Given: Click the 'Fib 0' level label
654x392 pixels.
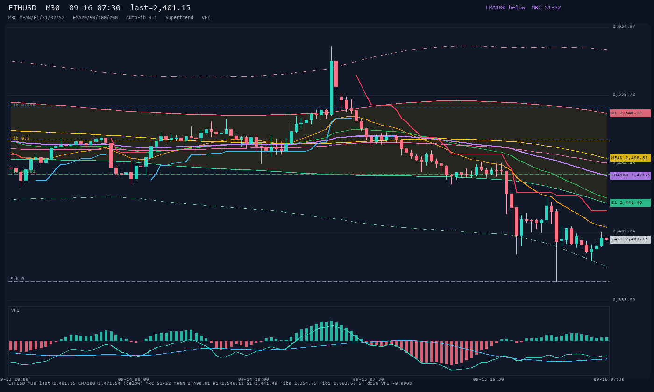Looking at the screenshot, I should tap(17, 279).
